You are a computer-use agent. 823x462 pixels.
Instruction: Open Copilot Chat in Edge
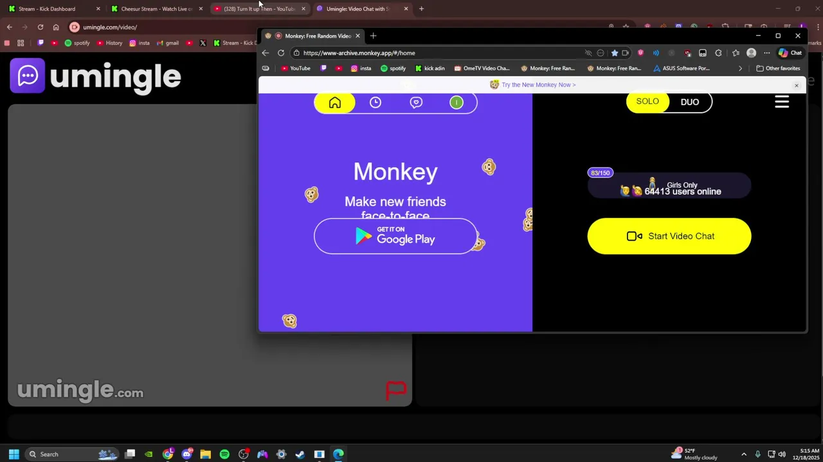790,53
